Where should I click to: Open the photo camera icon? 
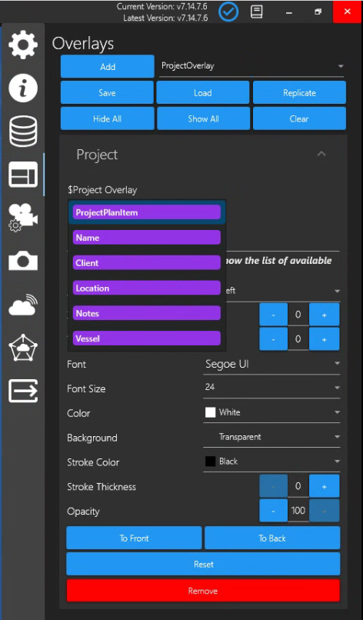click(x=23, y=261)
